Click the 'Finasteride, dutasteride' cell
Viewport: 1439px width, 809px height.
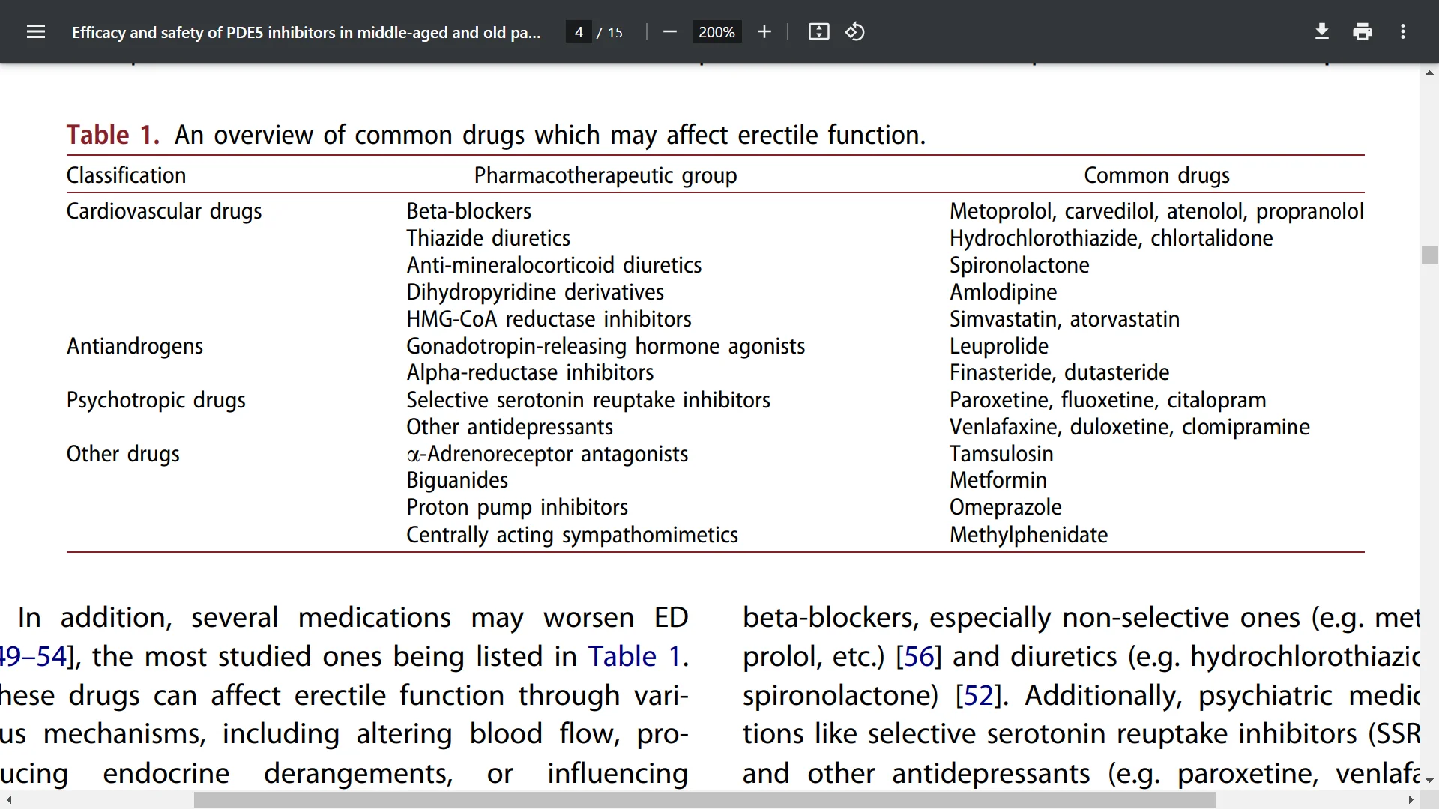point(1060,372)
